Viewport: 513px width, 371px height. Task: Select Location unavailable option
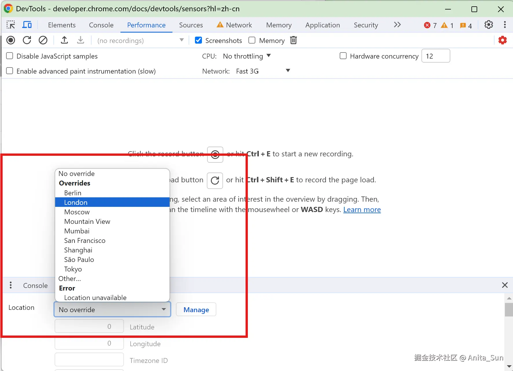(x=112, y=297)
